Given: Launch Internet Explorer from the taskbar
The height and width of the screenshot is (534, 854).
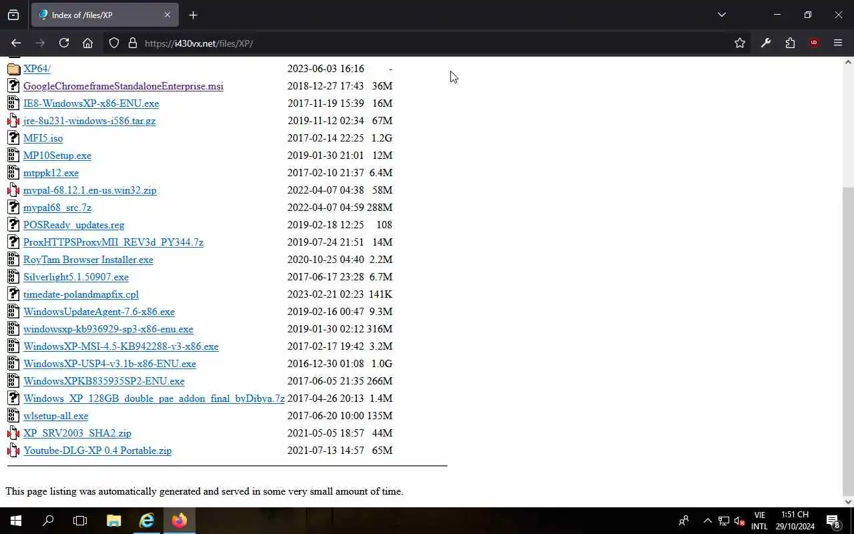Looking at the screenshot, I should (147, 521).
